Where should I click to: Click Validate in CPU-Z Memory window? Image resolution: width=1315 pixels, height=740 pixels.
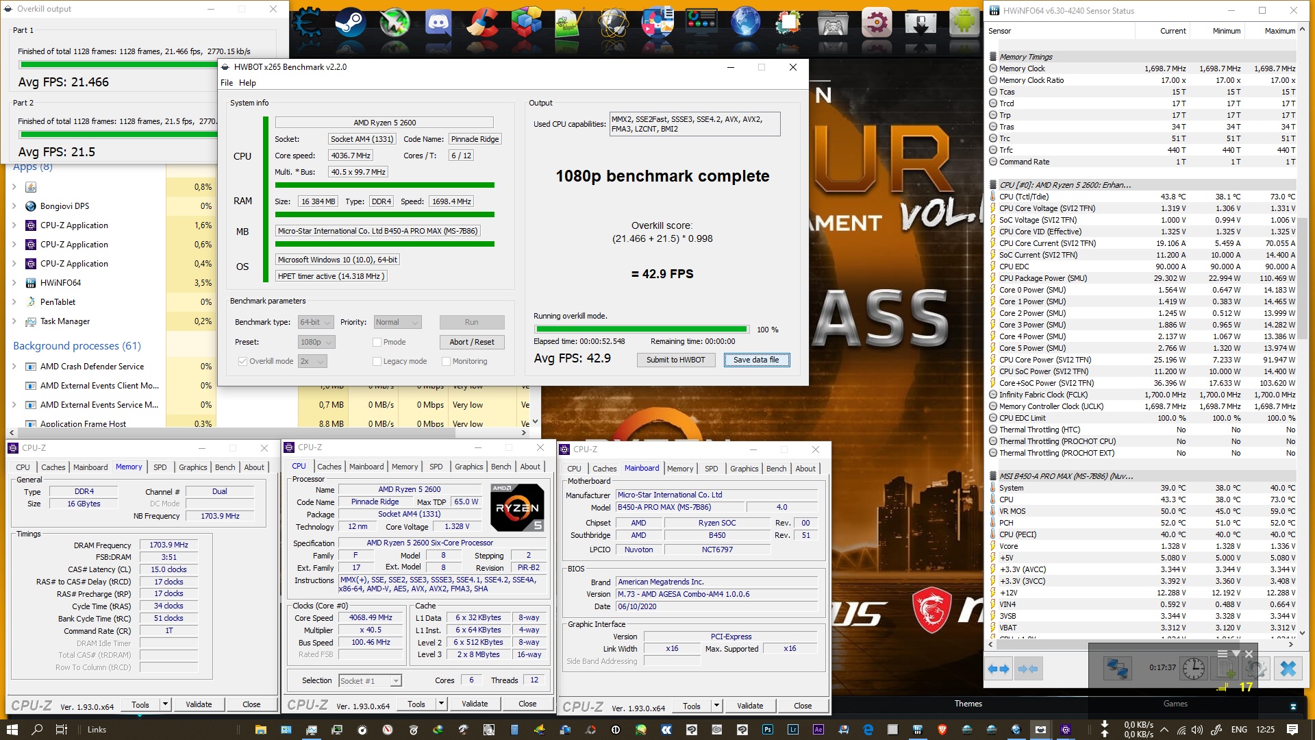pos(199,704)
